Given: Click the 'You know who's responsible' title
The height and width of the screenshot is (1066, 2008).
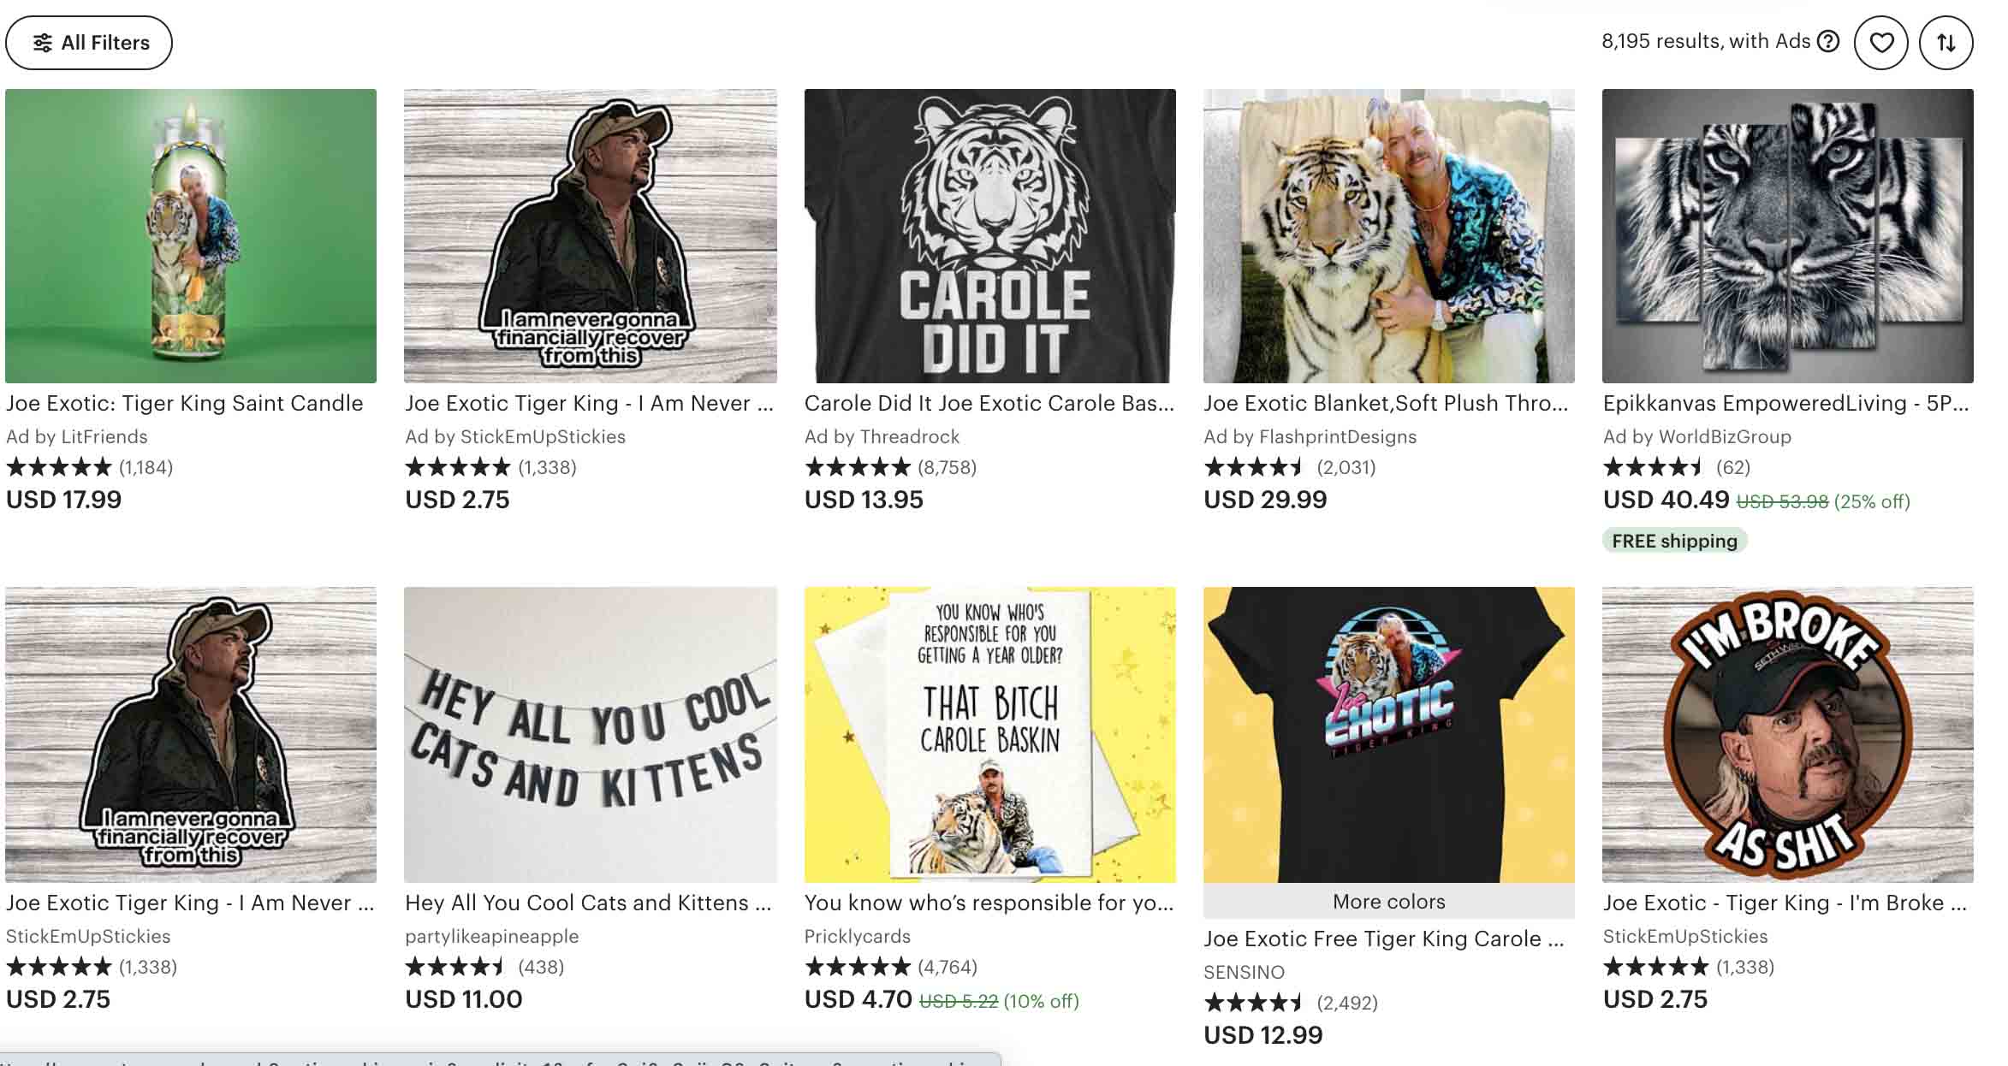Looking at the screenshot, I should [989, 903].
